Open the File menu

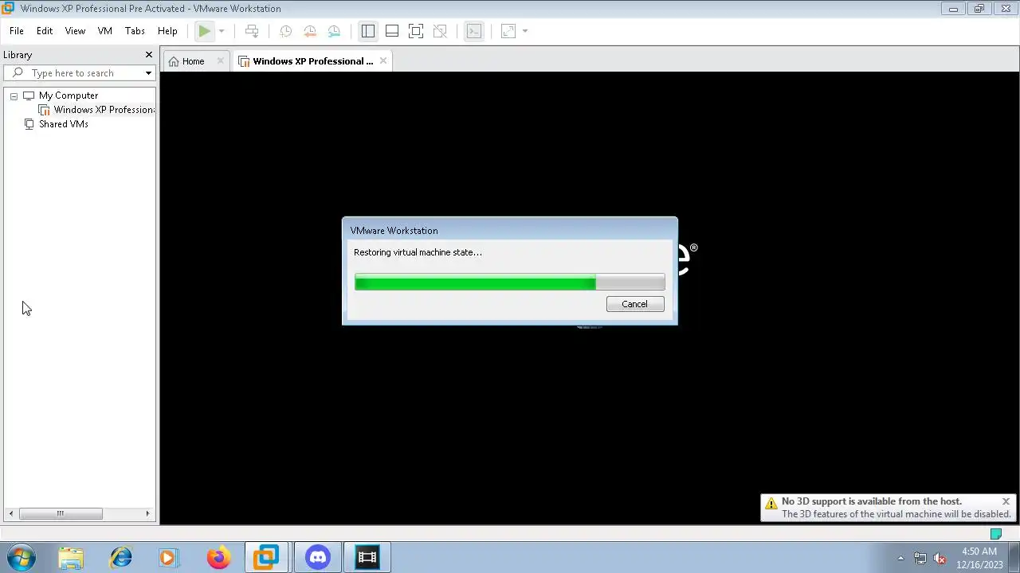point(16,31)
